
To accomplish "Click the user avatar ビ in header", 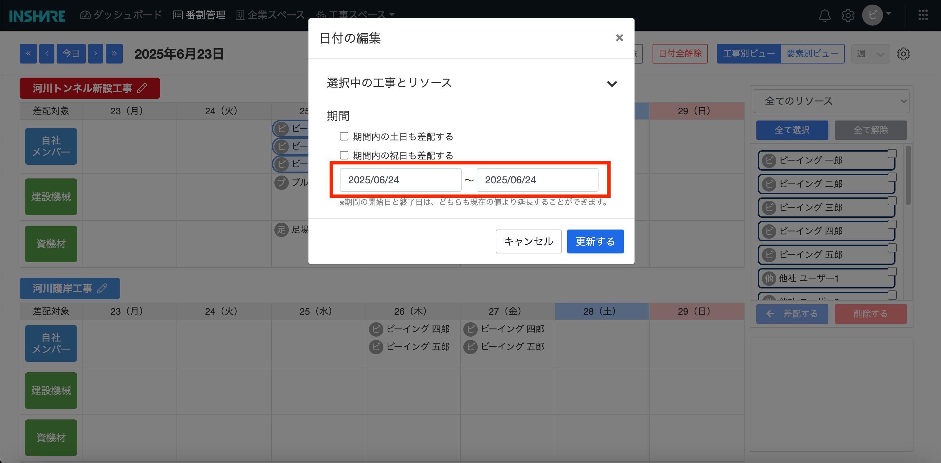I will (872, 15).
